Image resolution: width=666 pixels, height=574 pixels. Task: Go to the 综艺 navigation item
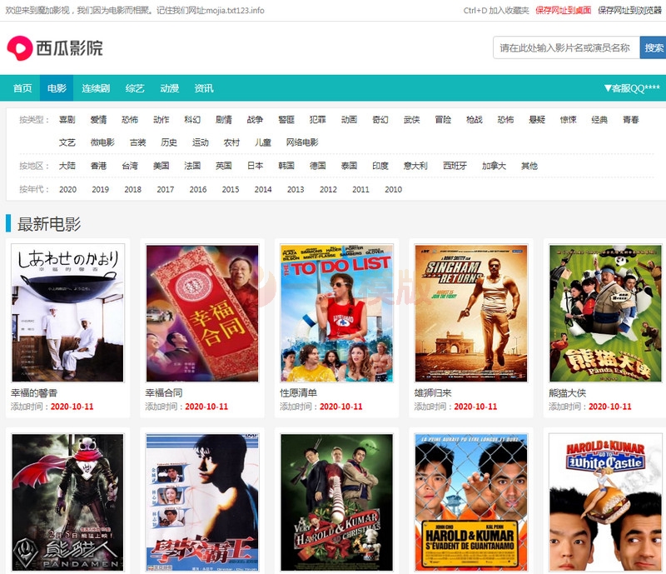pyautogui.click(x=135, y=88)
